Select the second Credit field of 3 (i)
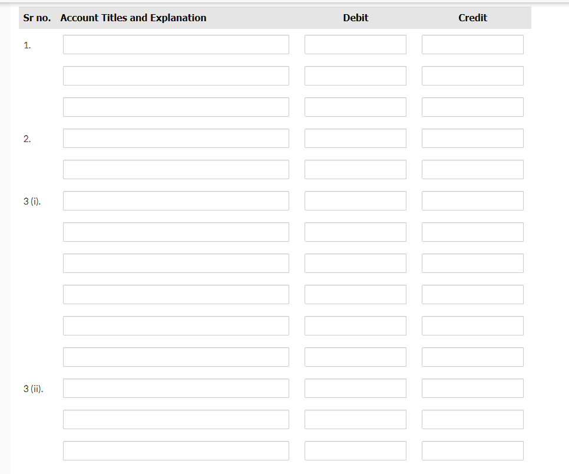 coord(472,232)
